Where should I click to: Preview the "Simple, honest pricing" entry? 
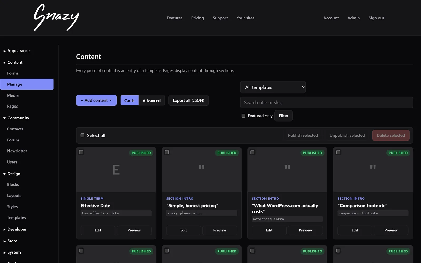click(220, 230)
